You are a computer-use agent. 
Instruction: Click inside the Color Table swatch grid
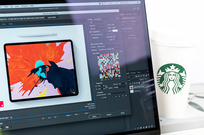click(109, 65)
